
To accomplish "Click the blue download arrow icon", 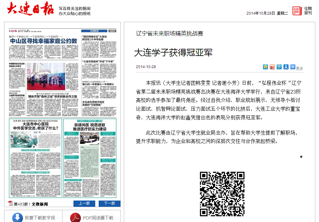I will pyautogui.click(x=17, y=218).
